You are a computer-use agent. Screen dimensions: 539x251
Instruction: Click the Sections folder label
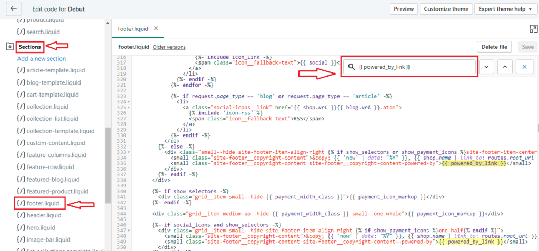point(30,47)
